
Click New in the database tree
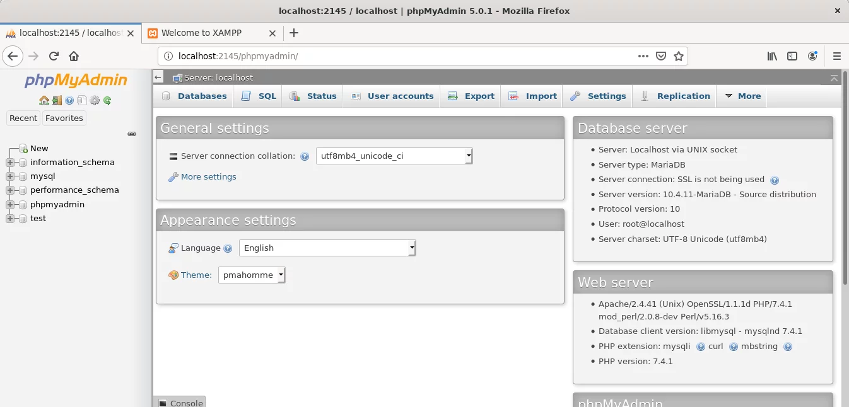[x=39, y=149]
